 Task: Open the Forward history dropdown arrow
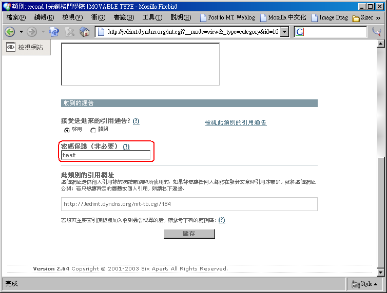coord(43,32)
